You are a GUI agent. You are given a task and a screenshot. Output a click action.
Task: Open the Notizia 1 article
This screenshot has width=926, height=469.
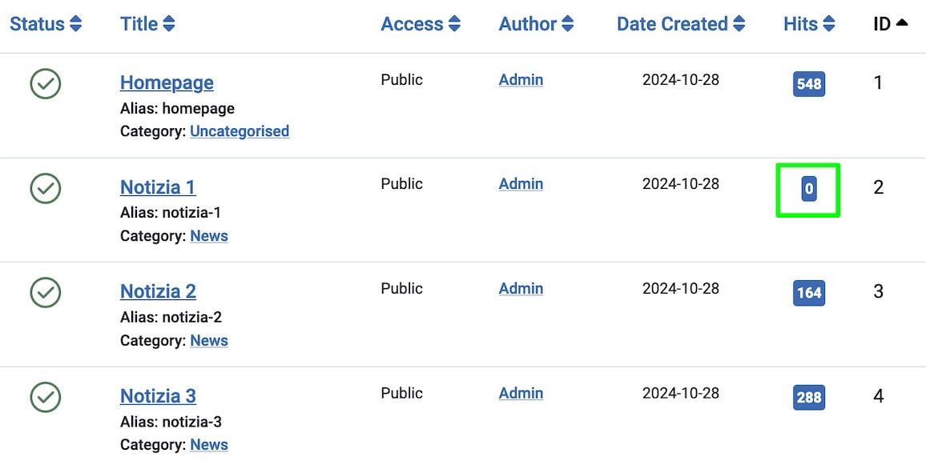point(158,187)
